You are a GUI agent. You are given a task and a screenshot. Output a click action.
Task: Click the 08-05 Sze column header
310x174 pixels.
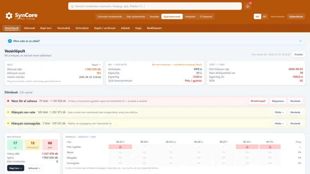pos(171,142)
